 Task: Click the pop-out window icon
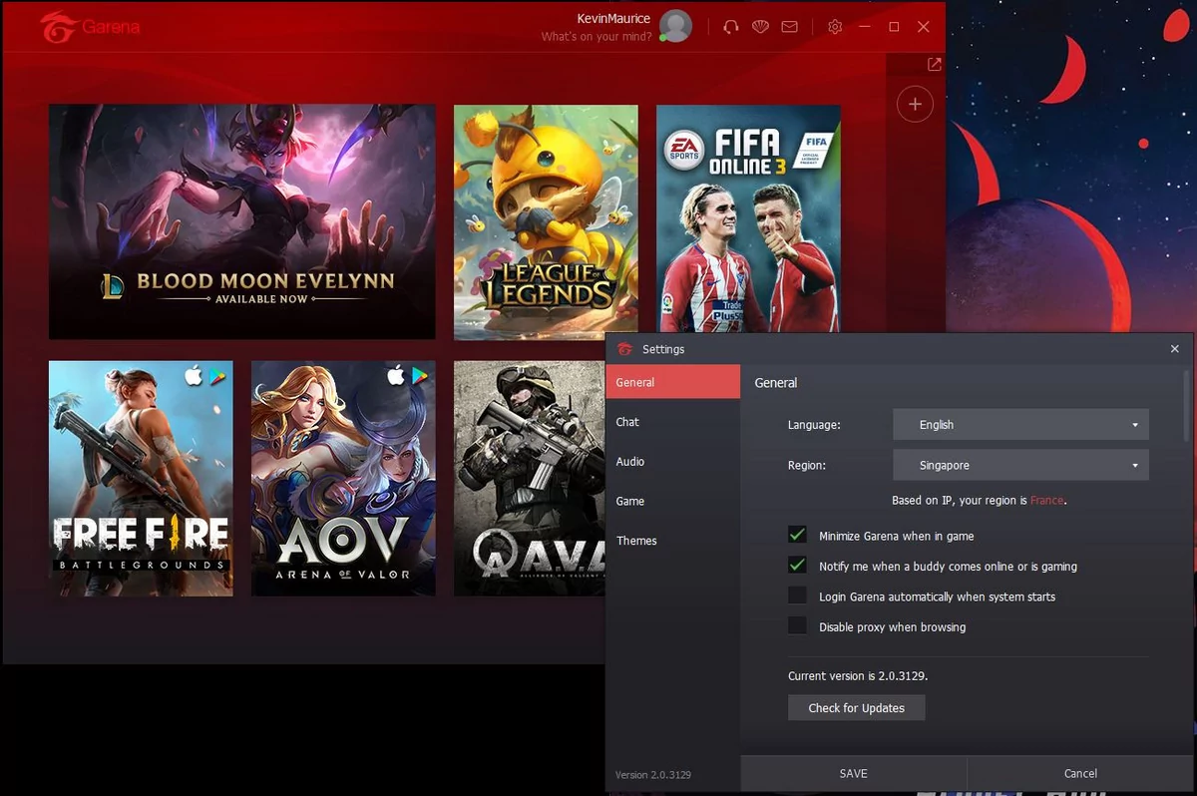(935, 65)
